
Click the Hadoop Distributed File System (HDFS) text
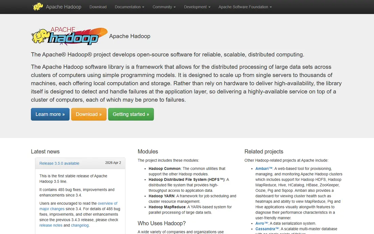tap(187, 180)
